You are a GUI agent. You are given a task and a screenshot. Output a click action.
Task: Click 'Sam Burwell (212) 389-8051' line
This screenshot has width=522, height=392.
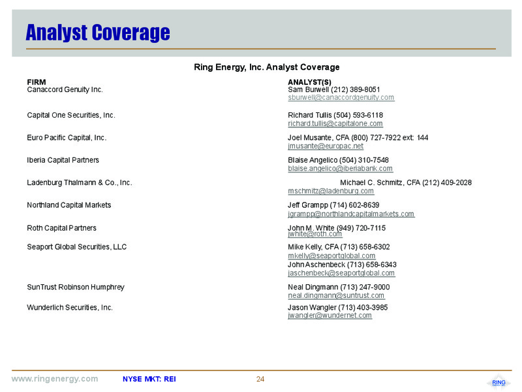(334, 90)
